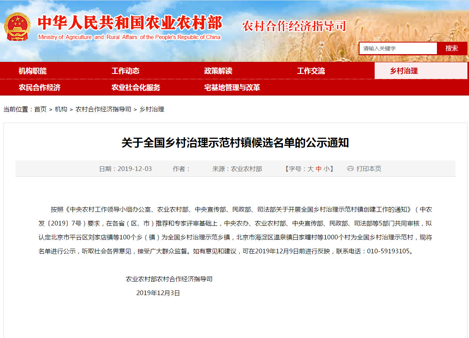469x338 pixels.
Task: Set font size to 中
Action: pyautogui.click(x=319, y=169)
